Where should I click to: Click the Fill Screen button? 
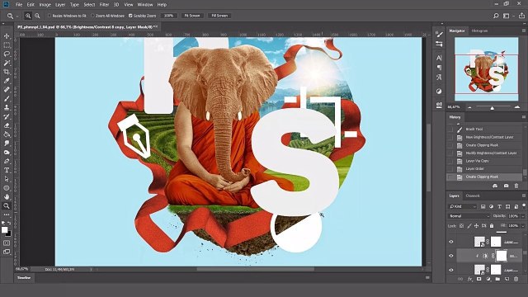(x=219, y=16)
